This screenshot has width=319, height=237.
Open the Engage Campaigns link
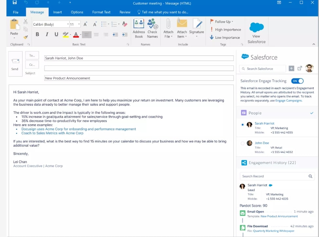(289, 101)
